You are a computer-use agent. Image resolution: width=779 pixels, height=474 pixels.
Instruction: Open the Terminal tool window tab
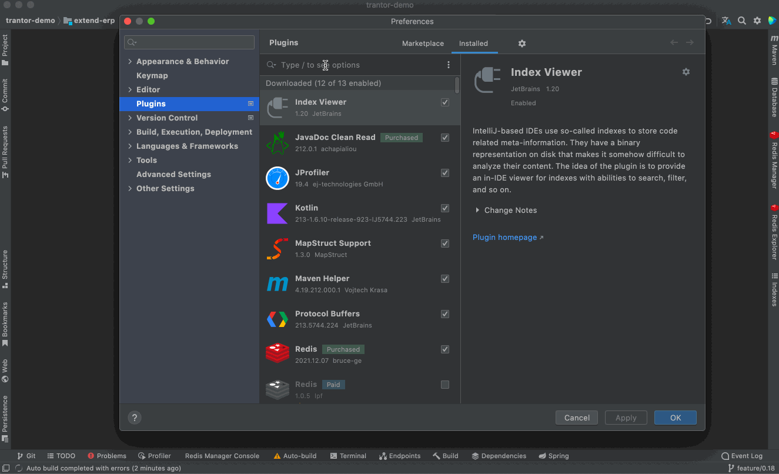click(348, 456)
